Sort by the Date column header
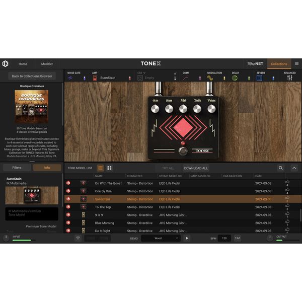Screen dimensions: 302x302 (259, 176)
